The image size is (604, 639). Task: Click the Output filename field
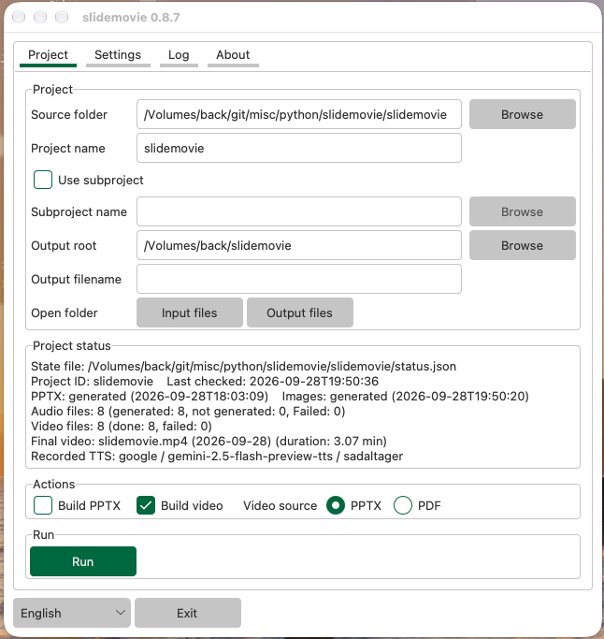click(299, 279)
